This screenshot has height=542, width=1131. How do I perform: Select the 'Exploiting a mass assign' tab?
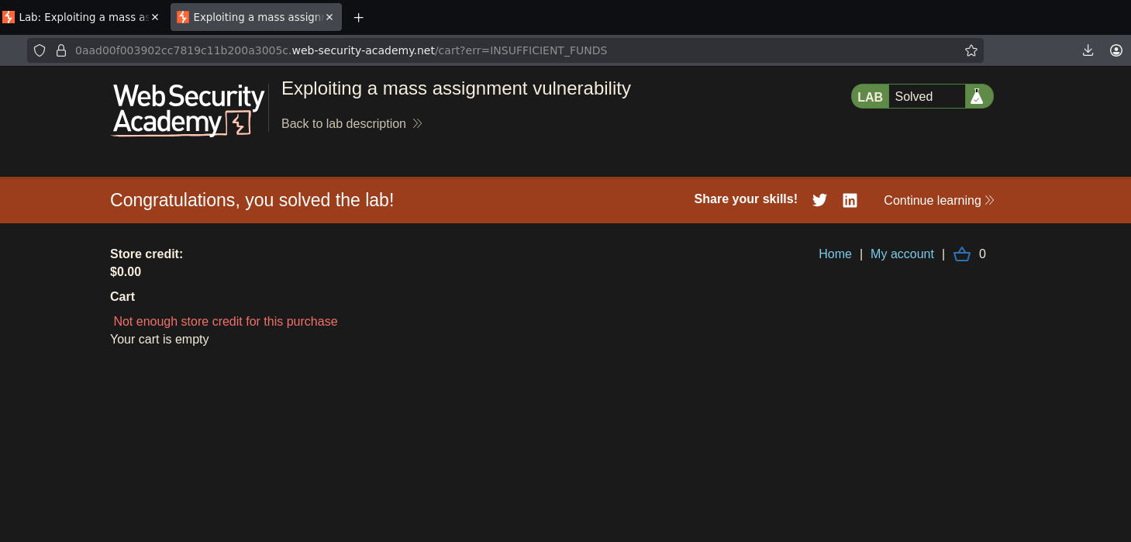[256, 17]
